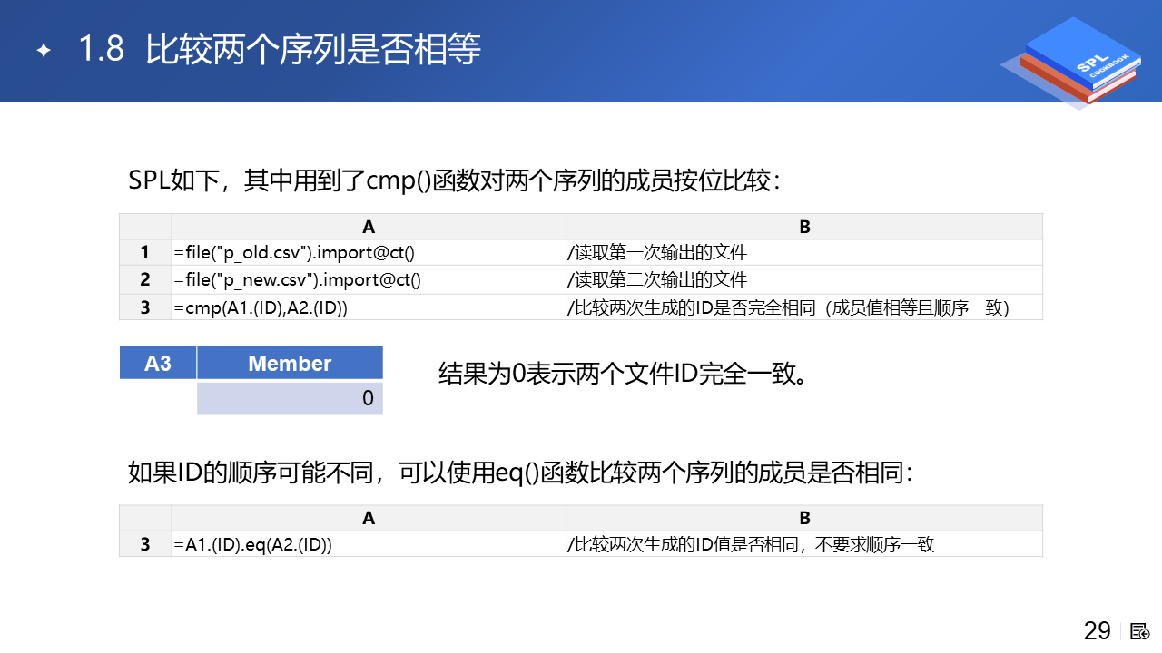Click column A header above the p_old.csv row

tap(369, 227)
